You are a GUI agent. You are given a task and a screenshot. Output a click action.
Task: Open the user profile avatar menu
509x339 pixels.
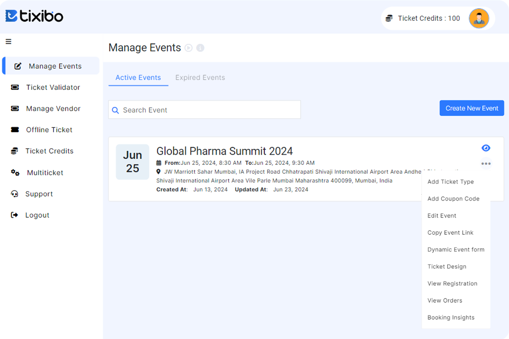click(478, 19)
